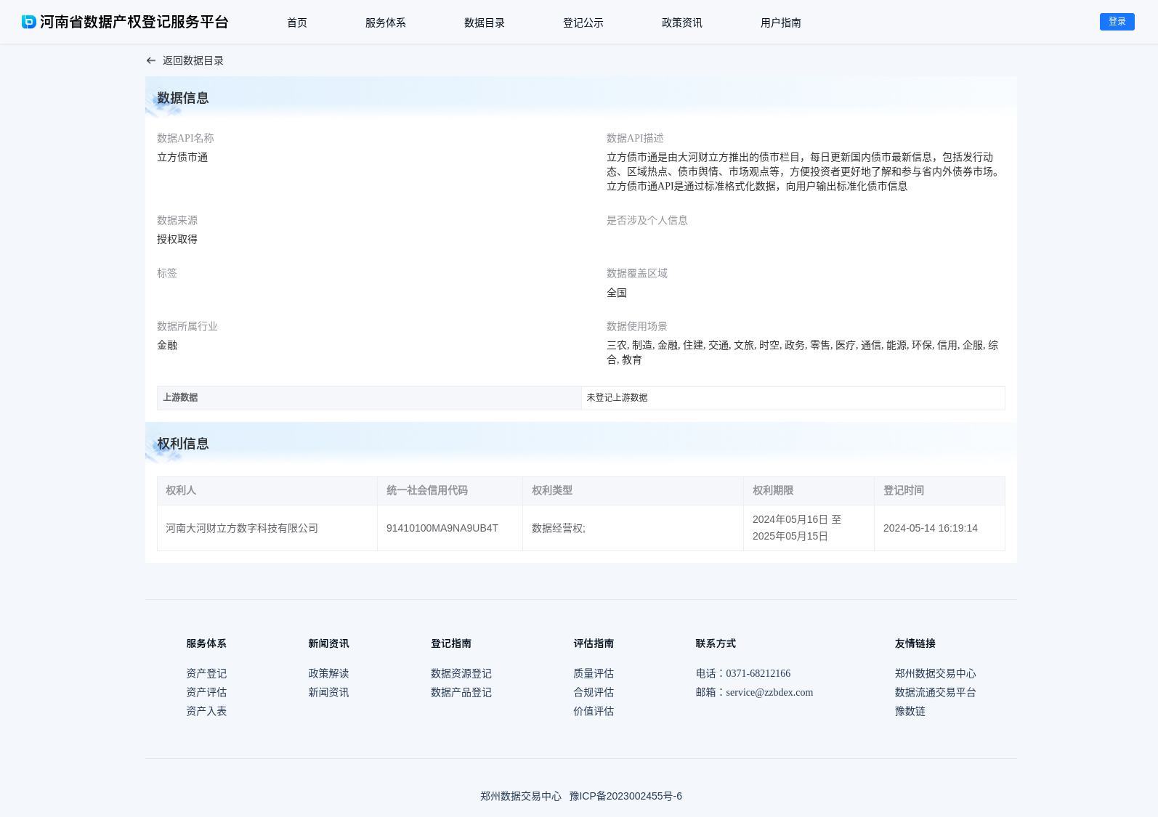Open footer link 资产评估
Viewport: 1158px width, 817px height.
pos(206,692)
